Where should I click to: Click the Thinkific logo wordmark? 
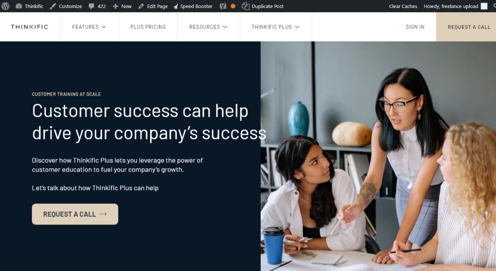30,27
